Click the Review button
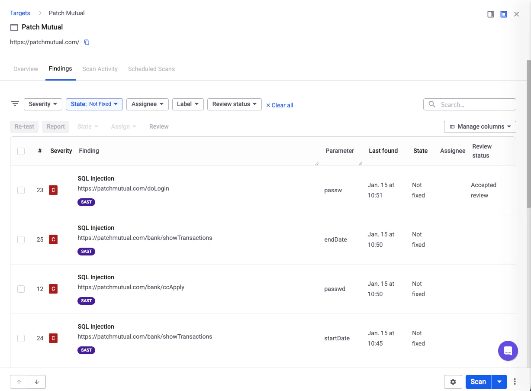This screenshot has height=391, width=531. (159, 126)
